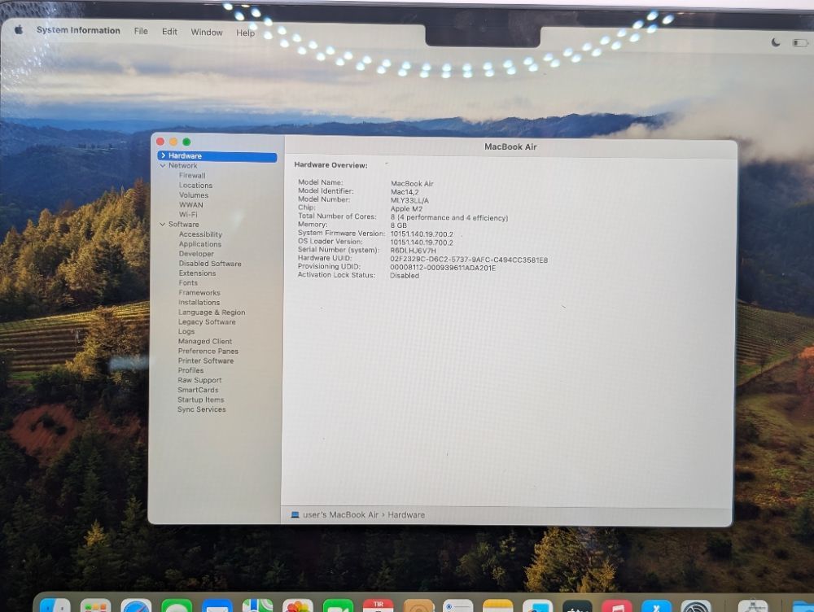
Task: Click the model number "MLY33LL/A"
Action: point(409,200)
